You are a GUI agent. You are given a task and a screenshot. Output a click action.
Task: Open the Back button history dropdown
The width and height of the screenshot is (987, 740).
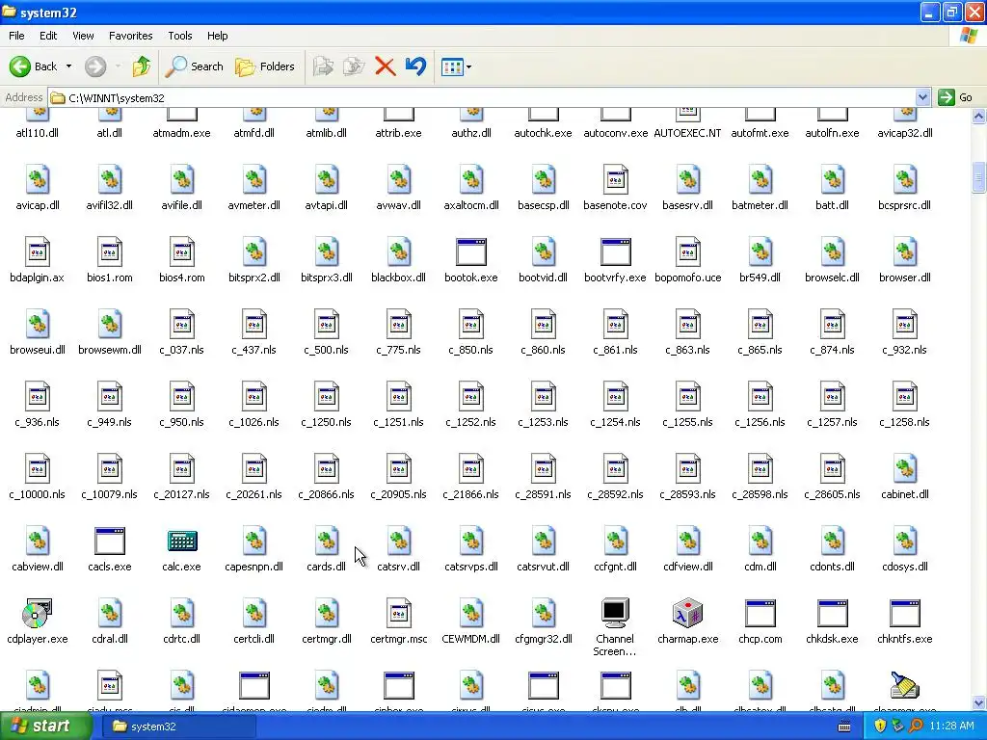coord(68,66)
